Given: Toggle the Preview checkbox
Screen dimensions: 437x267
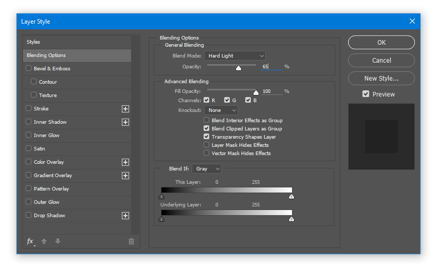Looking at the screenshot, I should (x=366, y=94).
